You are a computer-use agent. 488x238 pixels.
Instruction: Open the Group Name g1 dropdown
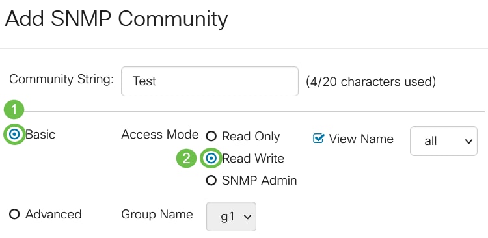(231, 217)
